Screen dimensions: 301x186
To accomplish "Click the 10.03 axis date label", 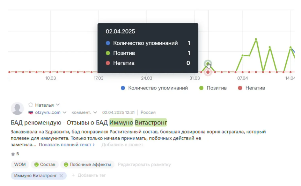I will [50, 78].
